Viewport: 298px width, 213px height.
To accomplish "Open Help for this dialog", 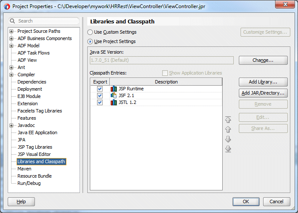I will tap(21, 201).
